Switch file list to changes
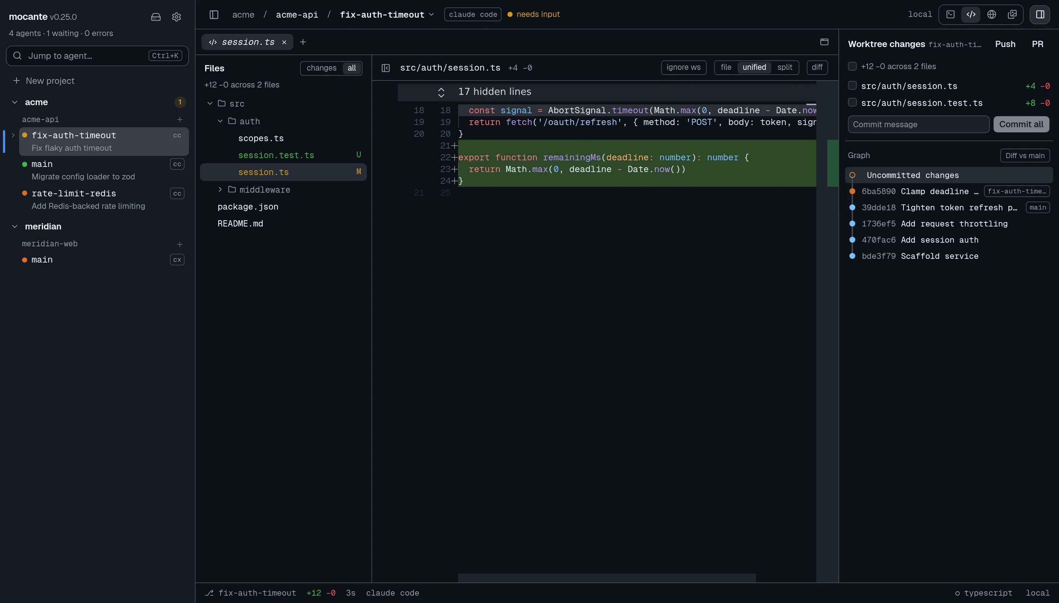 (321, 68)
